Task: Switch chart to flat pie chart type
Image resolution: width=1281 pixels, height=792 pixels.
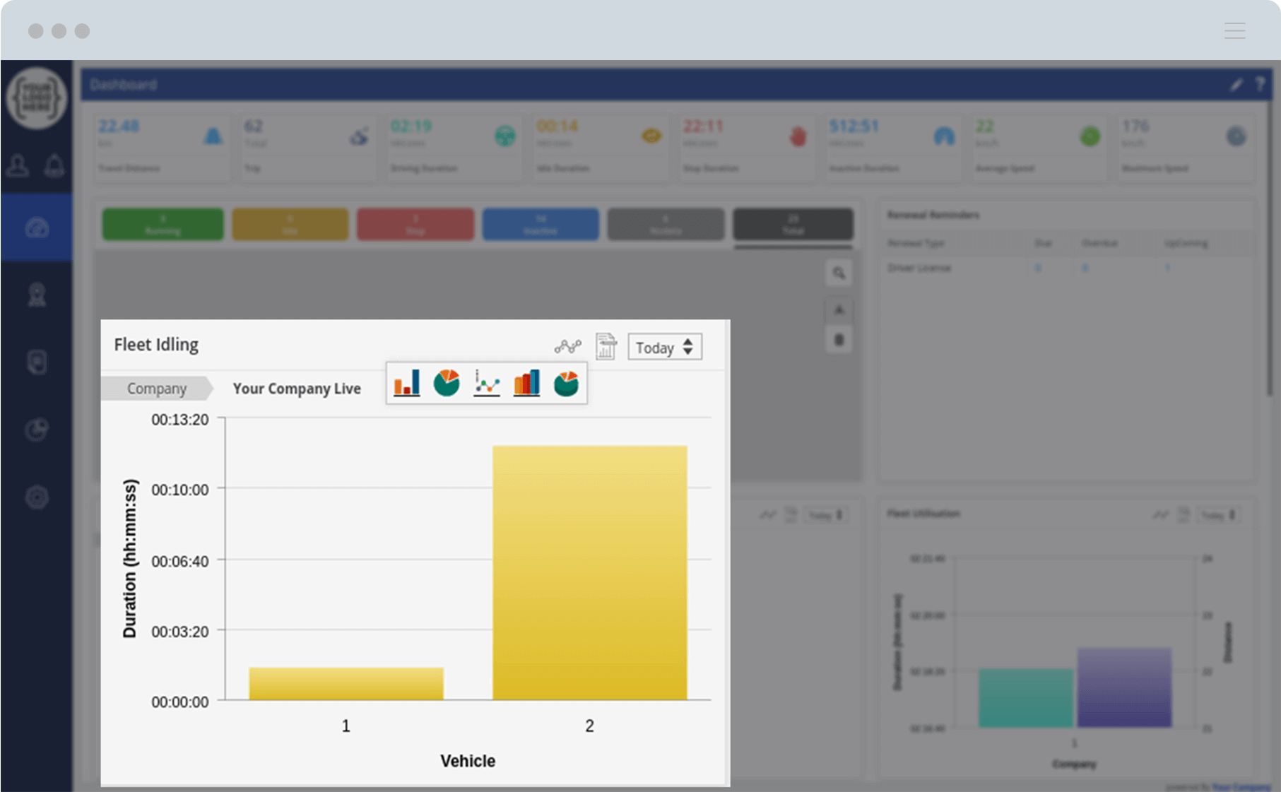Action: pyautogui.click(x=446, y=383)
